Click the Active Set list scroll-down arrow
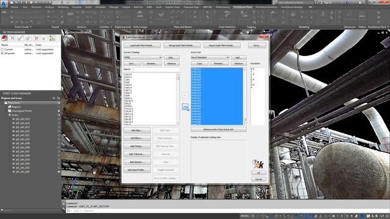The width and height of the screenshot is (390, 219). 245,123
